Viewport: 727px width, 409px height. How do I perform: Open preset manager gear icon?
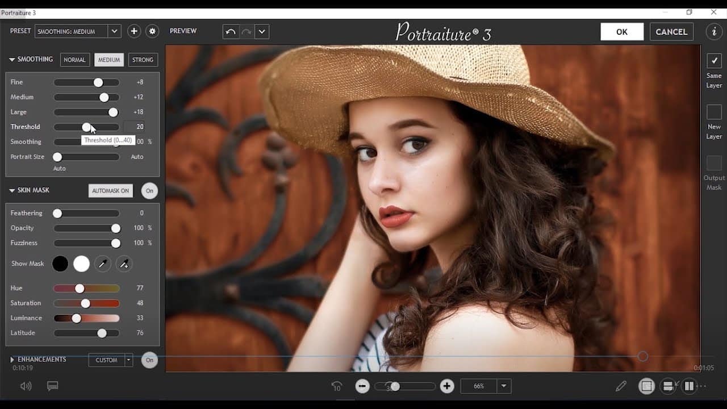[152, 31]
